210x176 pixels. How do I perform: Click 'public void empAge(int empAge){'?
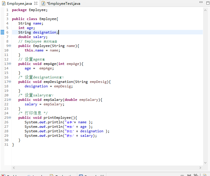tap(51, 64)
